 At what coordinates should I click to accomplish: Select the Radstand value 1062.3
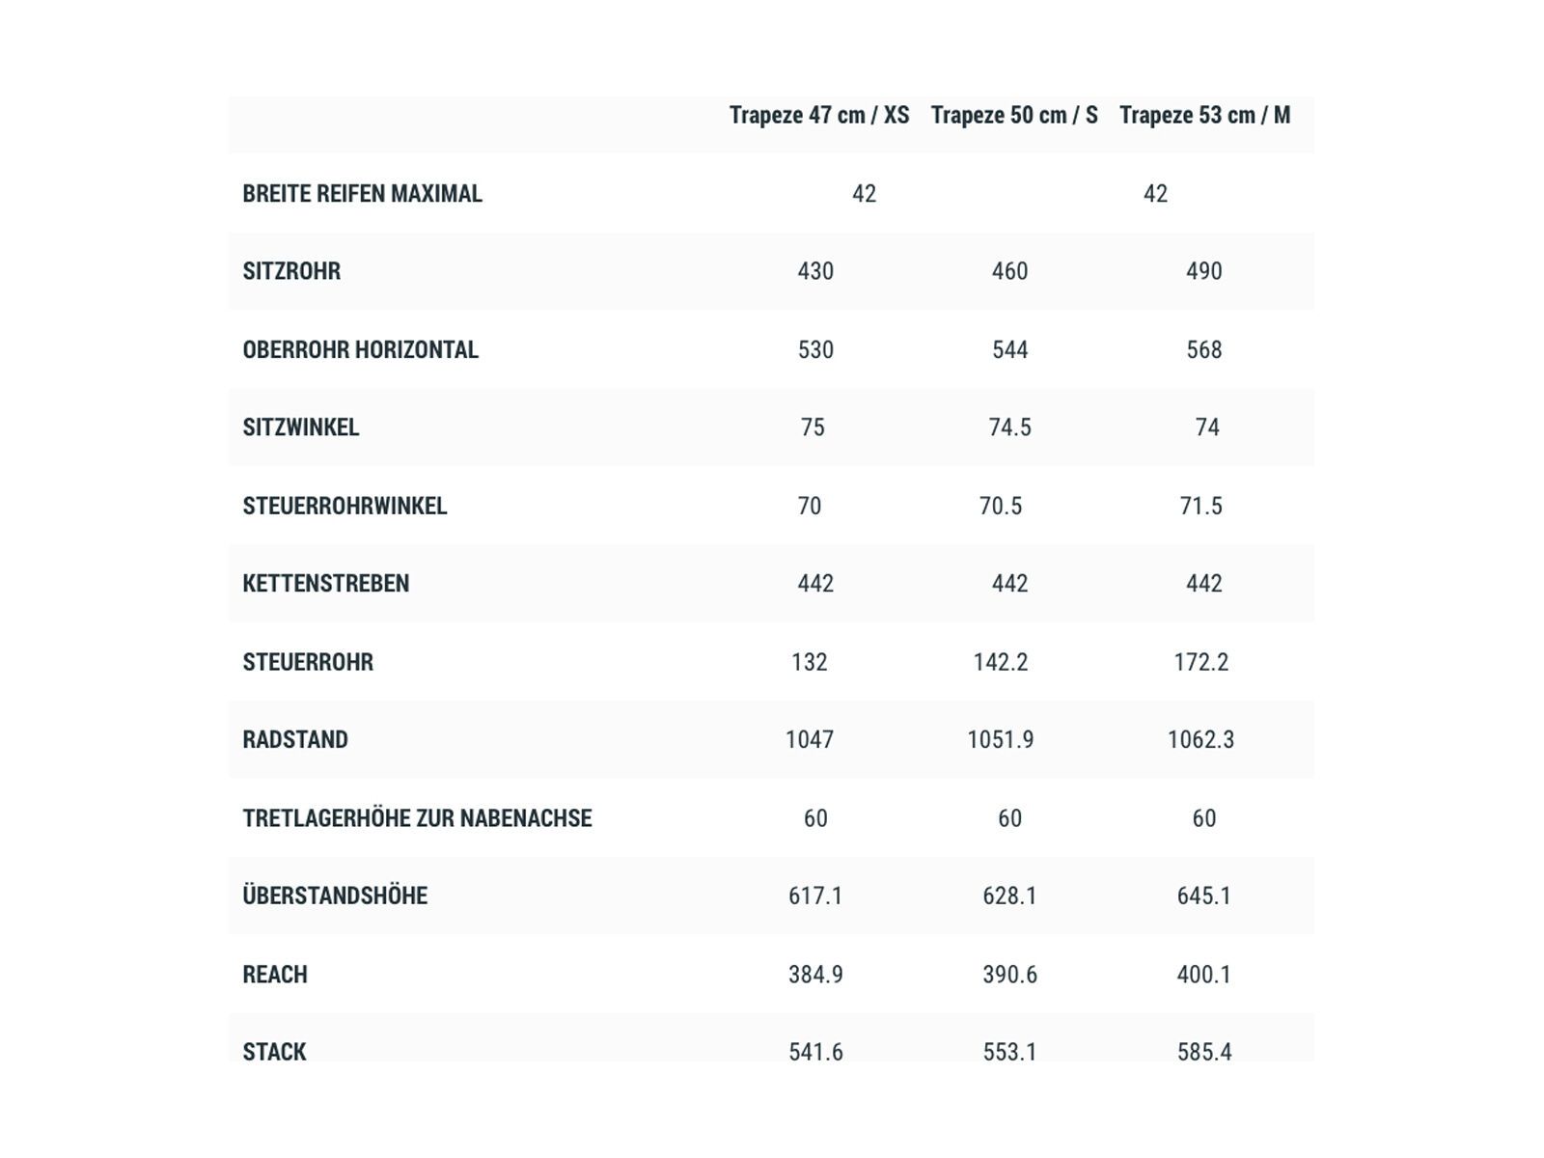[1200, 740]
